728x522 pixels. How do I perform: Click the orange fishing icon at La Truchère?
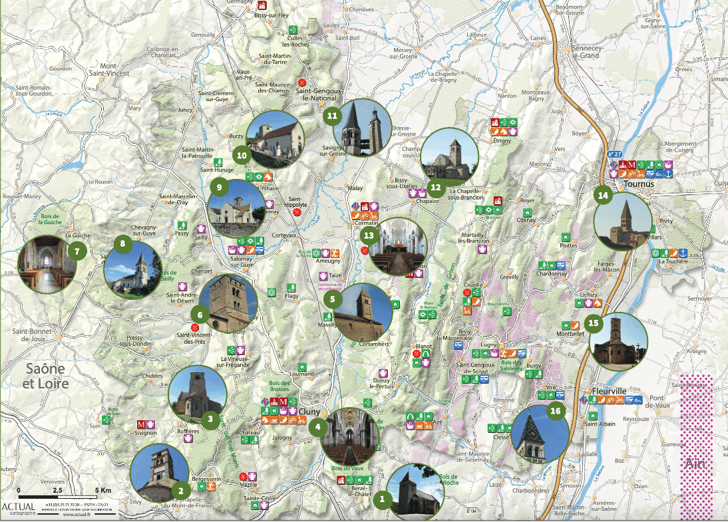[673, 253]
